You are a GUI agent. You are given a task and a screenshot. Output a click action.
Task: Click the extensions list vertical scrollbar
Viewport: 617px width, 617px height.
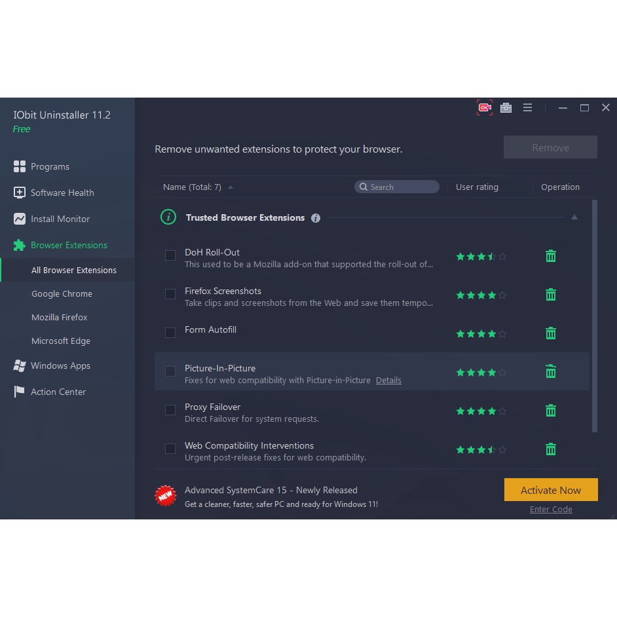tap(595, 316)
